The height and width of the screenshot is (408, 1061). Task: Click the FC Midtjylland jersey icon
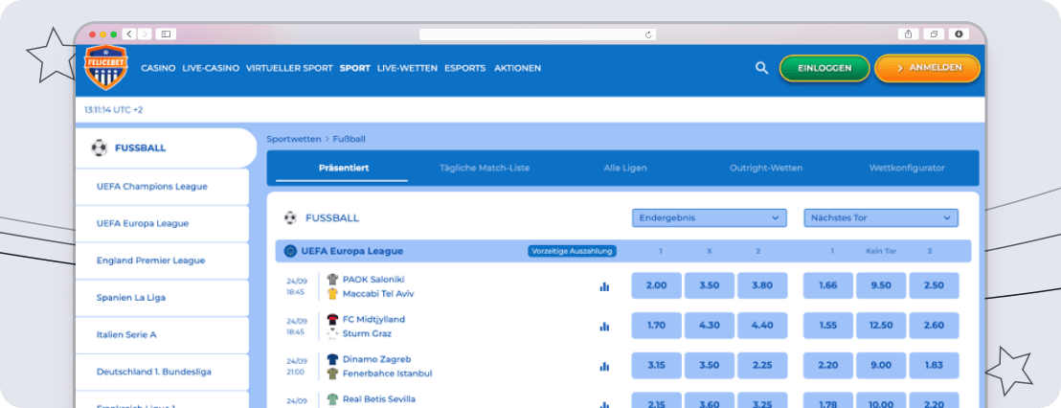(x=332, y=319)
